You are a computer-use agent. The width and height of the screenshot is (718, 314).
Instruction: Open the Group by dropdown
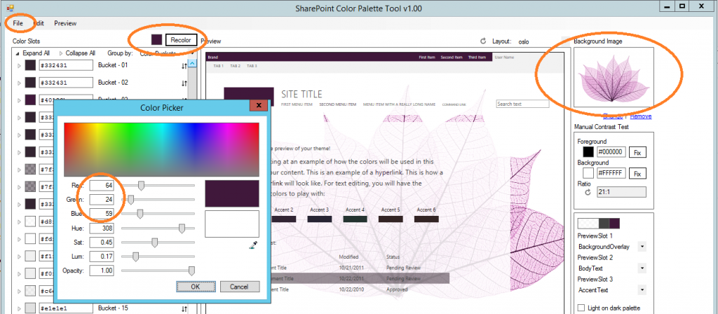(192, 53)
